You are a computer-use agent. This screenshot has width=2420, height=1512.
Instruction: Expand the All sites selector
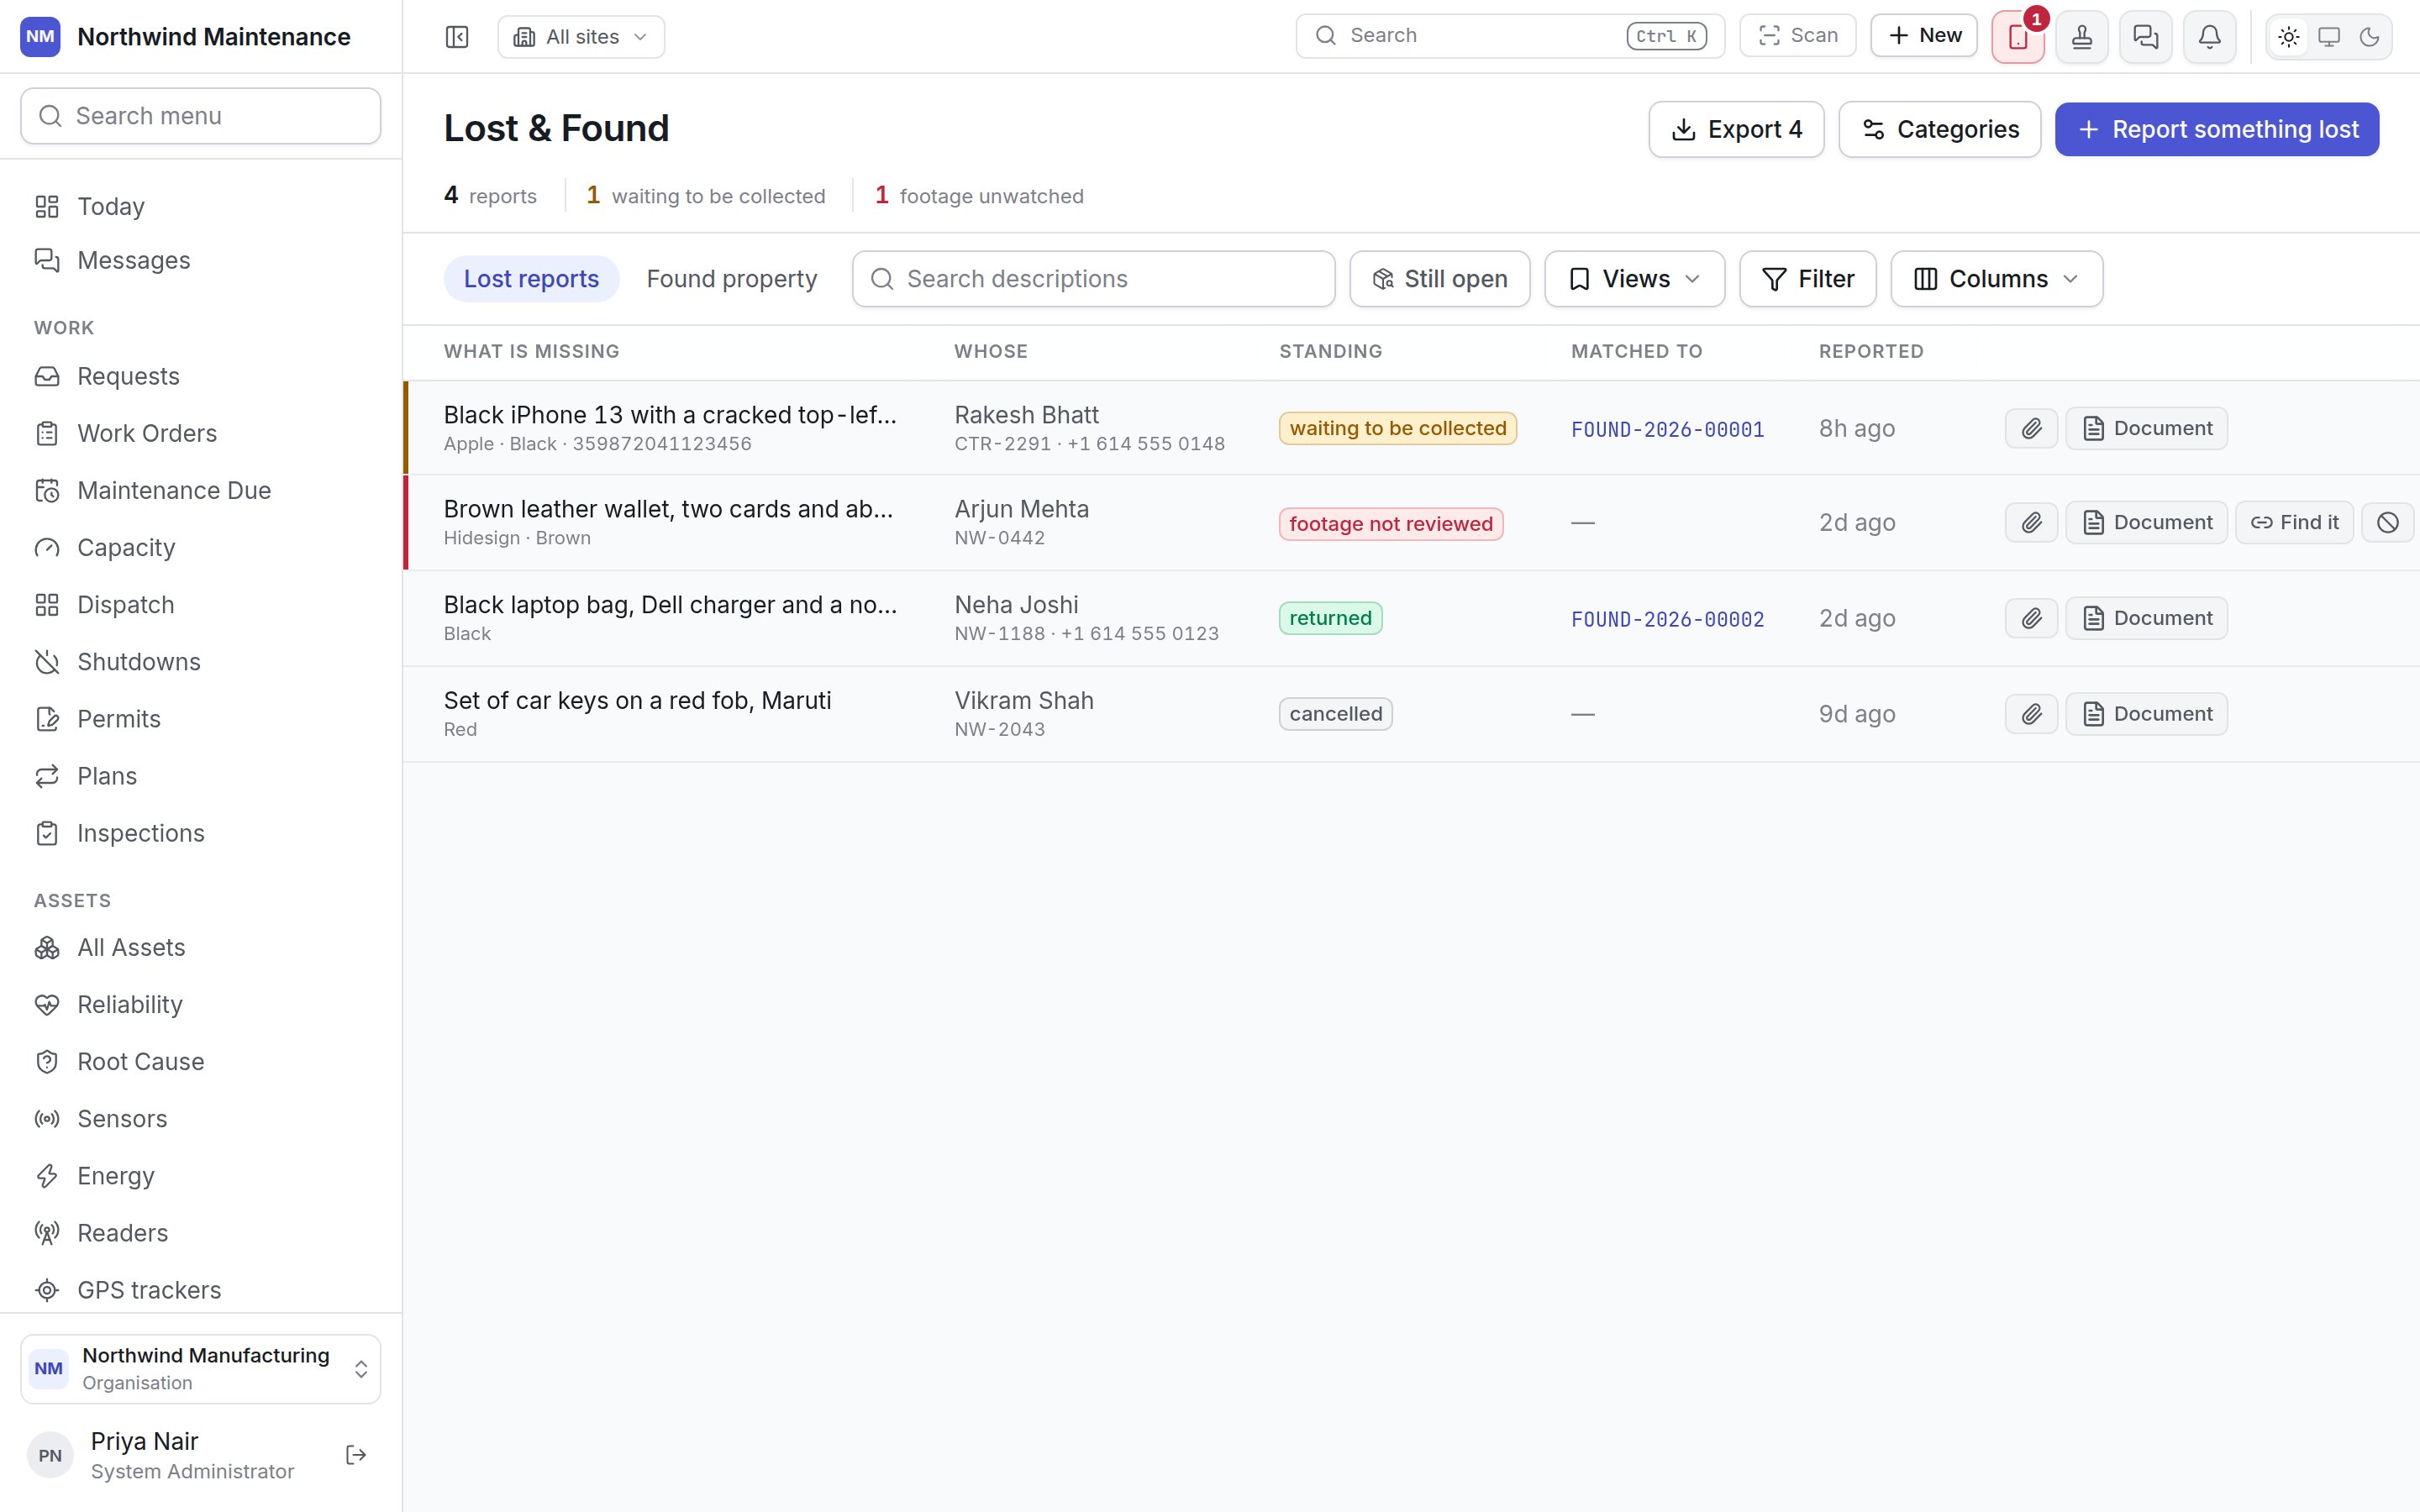coord(581,37)
